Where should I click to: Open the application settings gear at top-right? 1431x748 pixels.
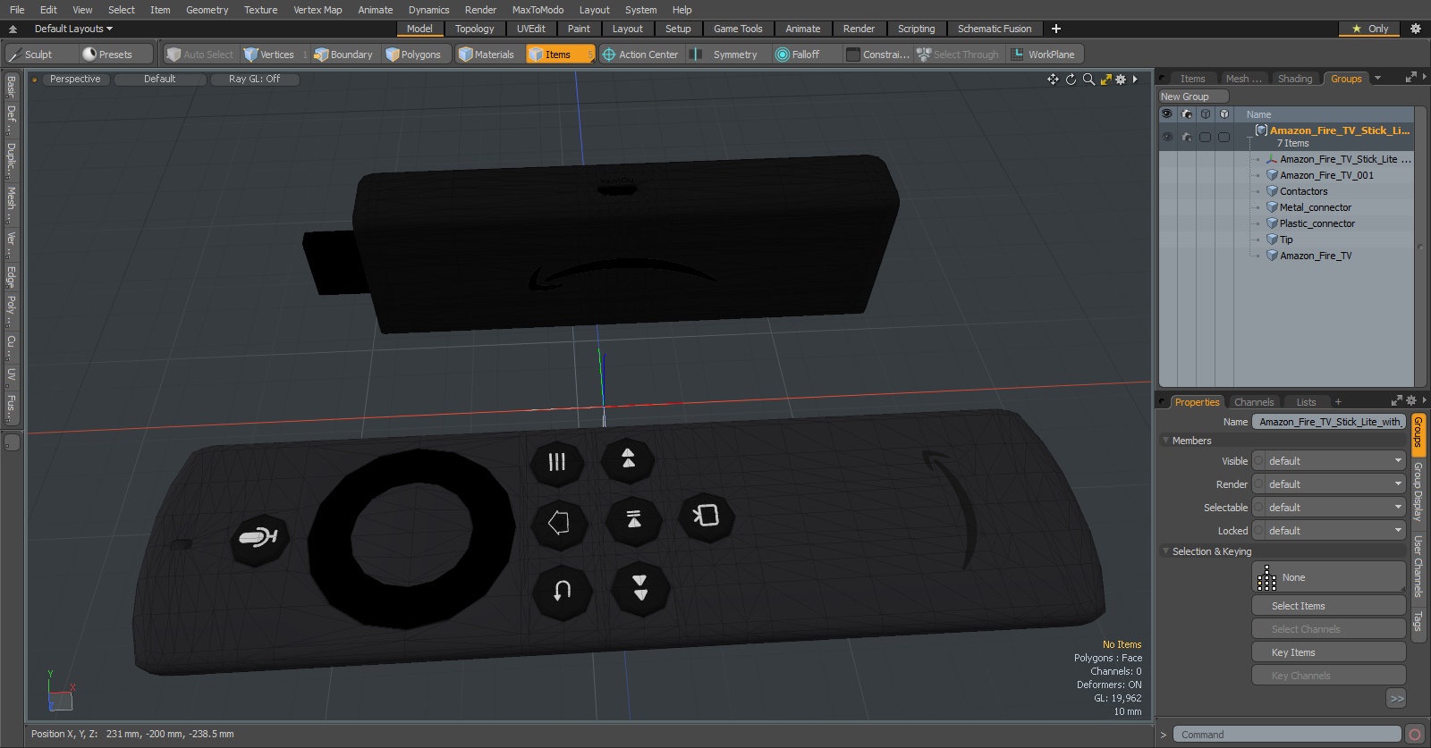click(x=1415, y=29)
